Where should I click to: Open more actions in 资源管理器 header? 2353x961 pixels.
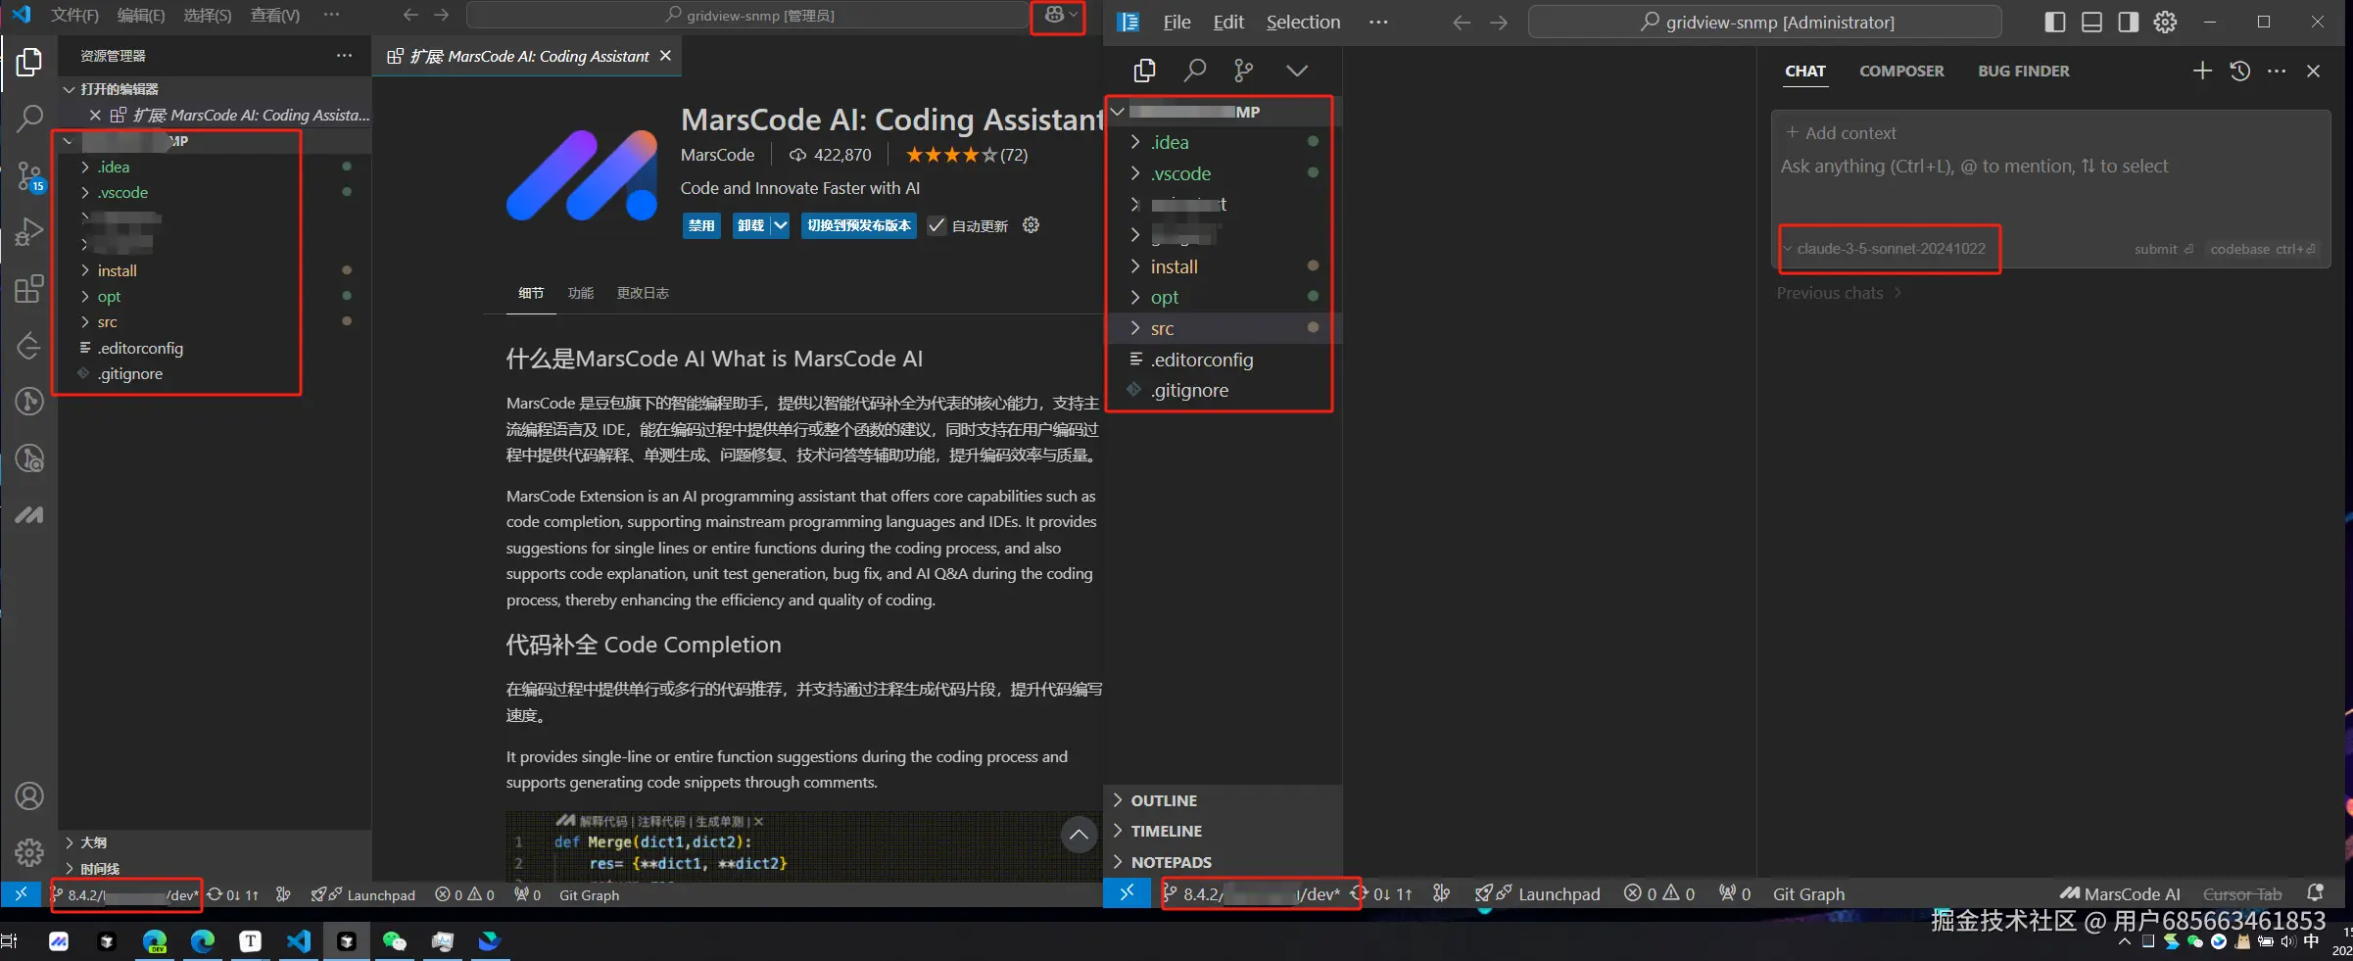click(x=344, y=56)
